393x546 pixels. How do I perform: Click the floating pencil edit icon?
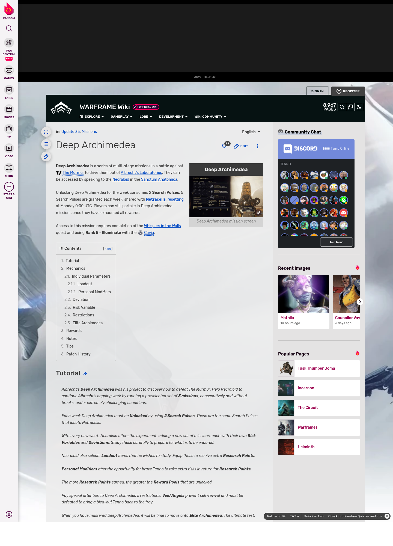[46, 156]
